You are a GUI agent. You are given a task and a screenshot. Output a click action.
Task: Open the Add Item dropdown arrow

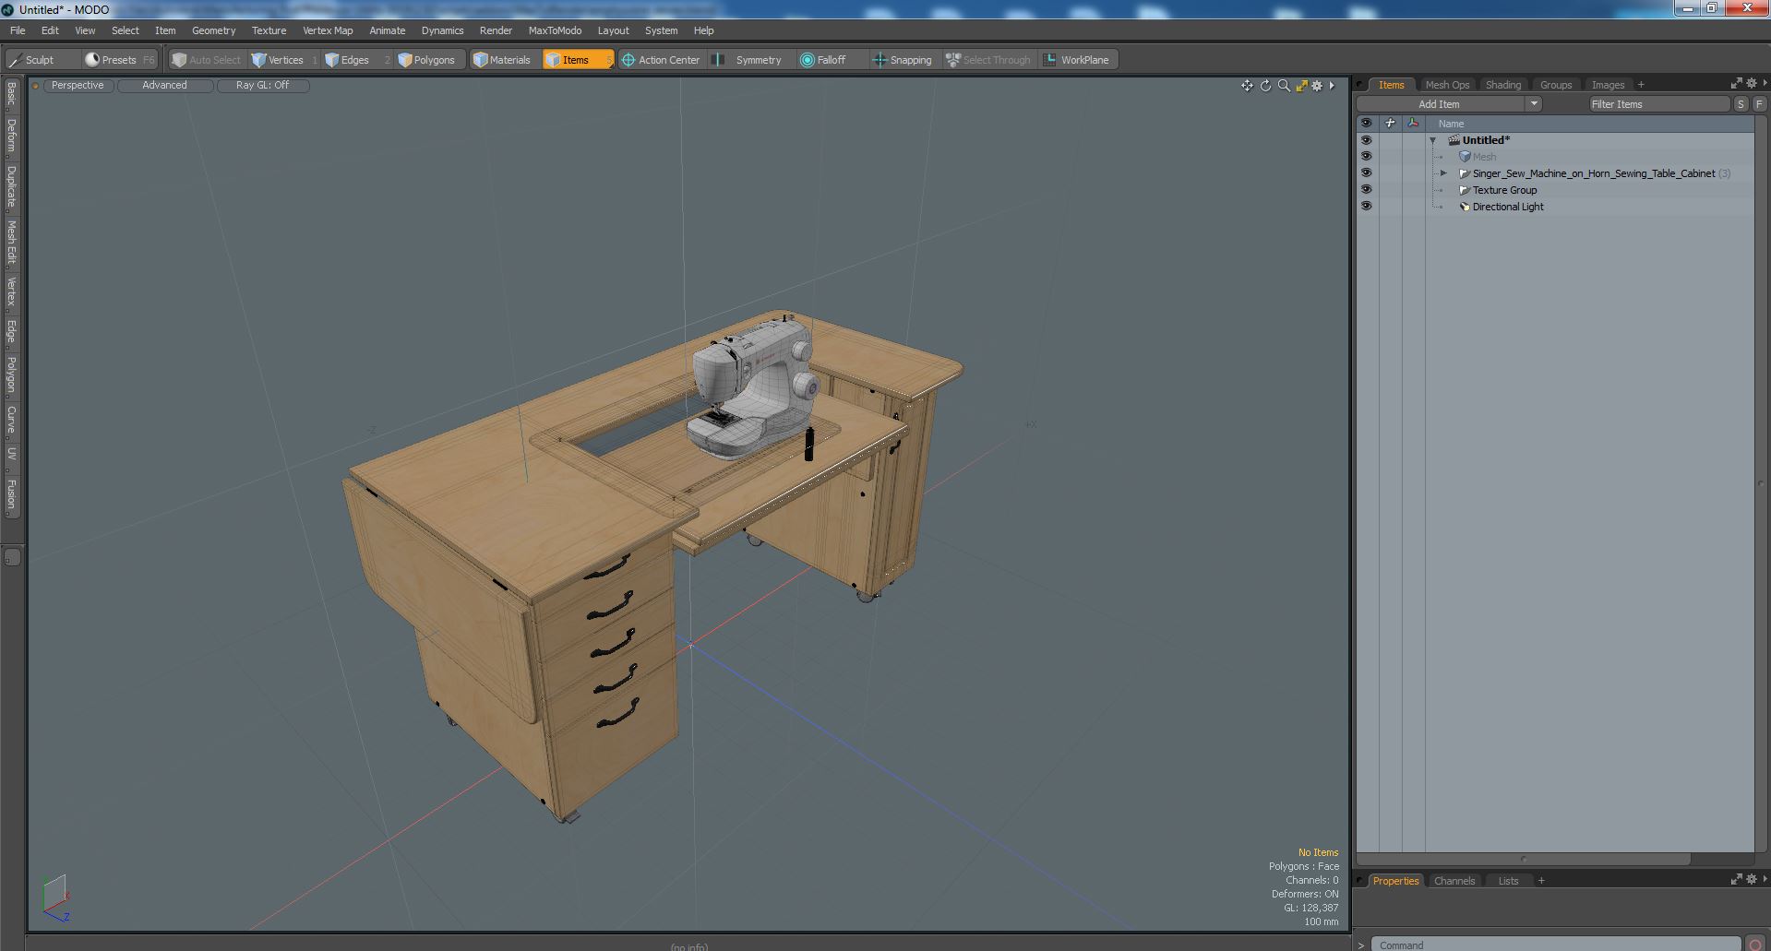[x=1534, y=104]
